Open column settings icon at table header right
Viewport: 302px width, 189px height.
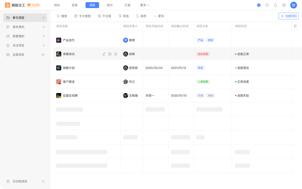coord(295,26)
